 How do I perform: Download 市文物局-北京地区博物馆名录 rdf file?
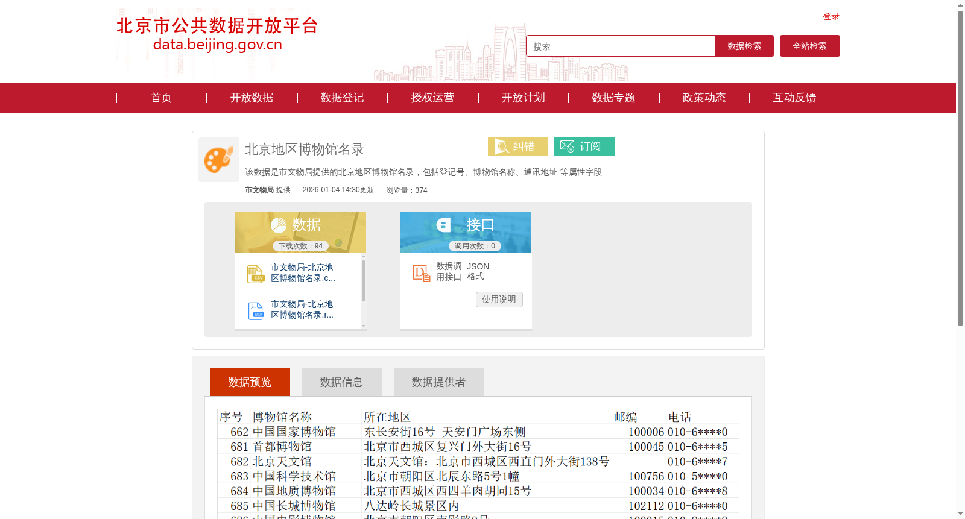(302, 309)
